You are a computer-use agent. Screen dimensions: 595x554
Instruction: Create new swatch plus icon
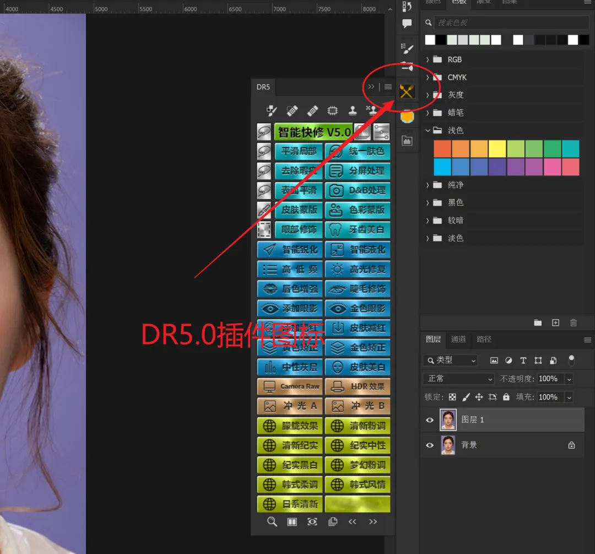pyautogui.click(x=555, y=323)
